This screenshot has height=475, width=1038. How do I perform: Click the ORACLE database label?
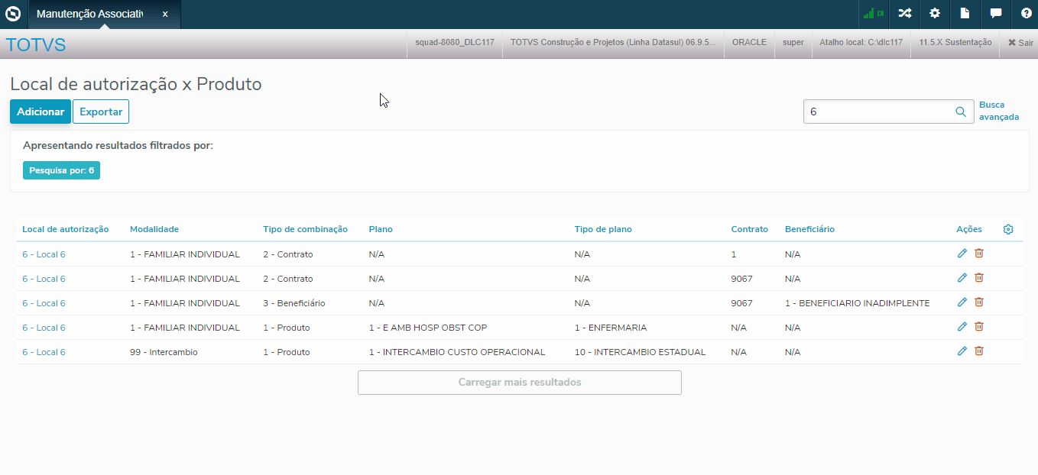coord(749,43)
